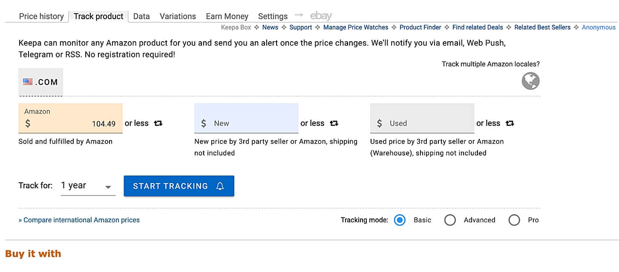Screen dimensions: 619x272
Task: Open Compare international Amazon prices link
Action: click(79, 220)
